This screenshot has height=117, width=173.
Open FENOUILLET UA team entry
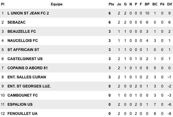coord(22,114)
